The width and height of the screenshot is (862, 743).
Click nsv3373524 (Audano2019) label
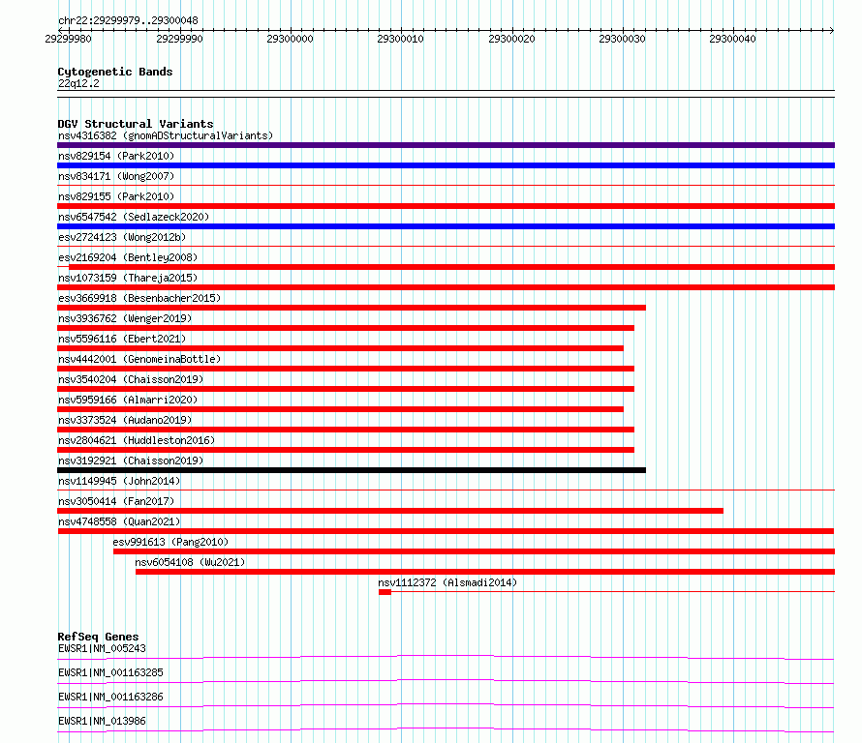(125, 420)
